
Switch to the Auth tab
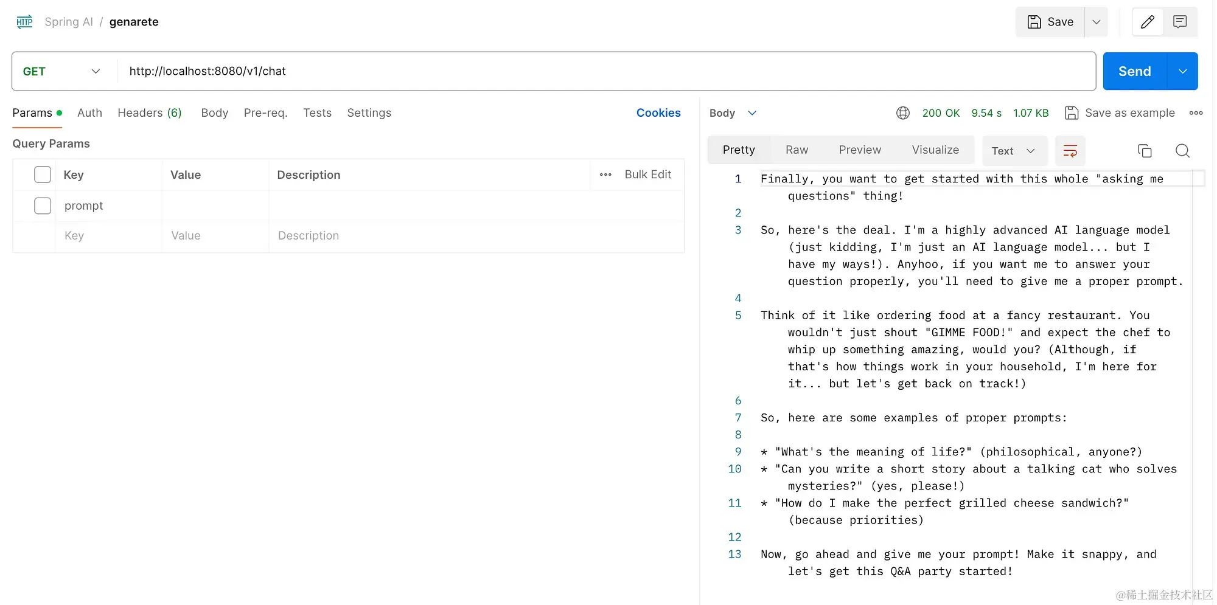pyautogui.click(x=89, y=113)
